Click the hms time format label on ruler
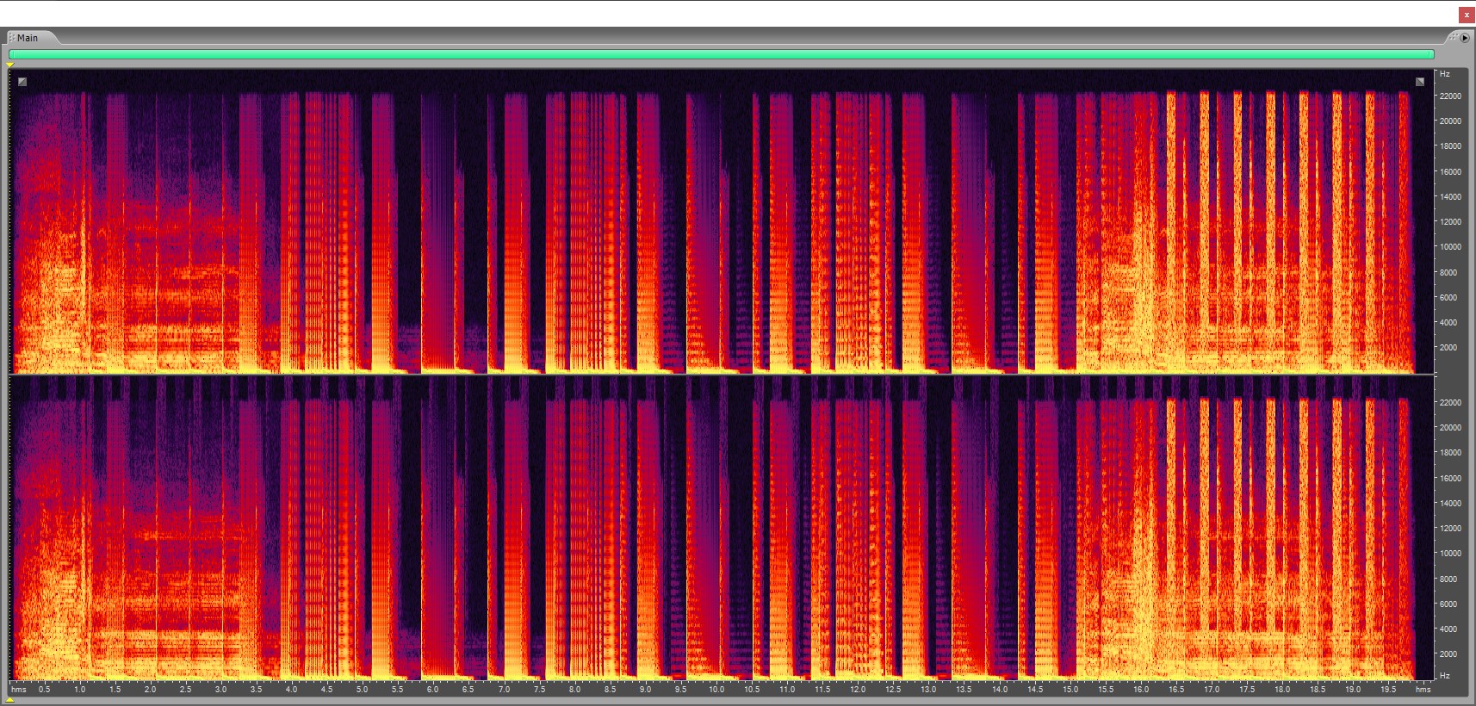Viewport: 1476px width, 706px height. point(19,690)
